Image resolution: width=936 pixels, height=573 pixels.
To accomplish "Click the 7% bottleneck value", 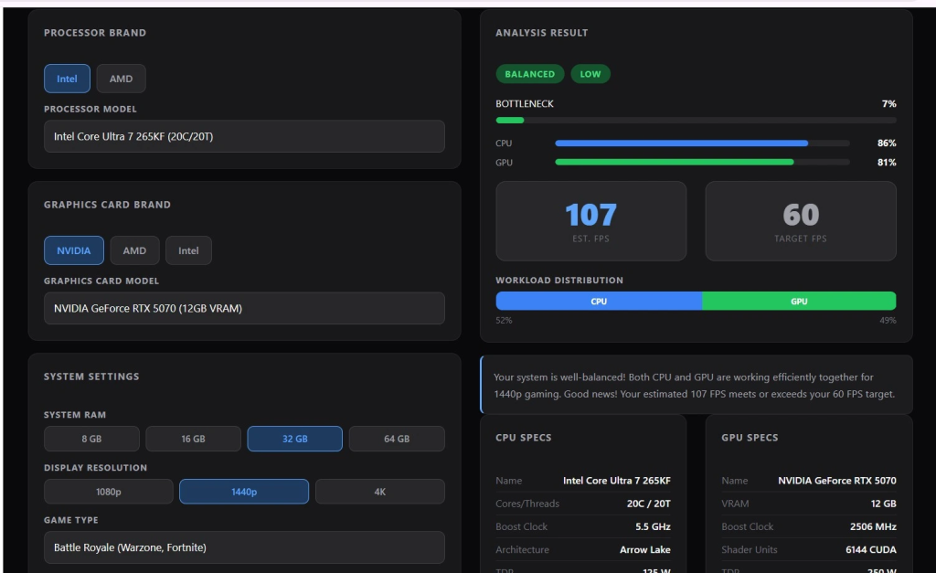I will coord(888,104).
